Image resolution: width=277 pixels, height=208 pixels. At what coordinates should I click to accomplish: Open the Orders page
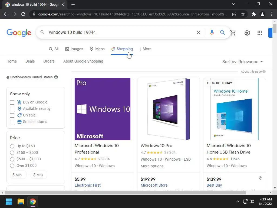pyautogui.click(x=49, y=61)
